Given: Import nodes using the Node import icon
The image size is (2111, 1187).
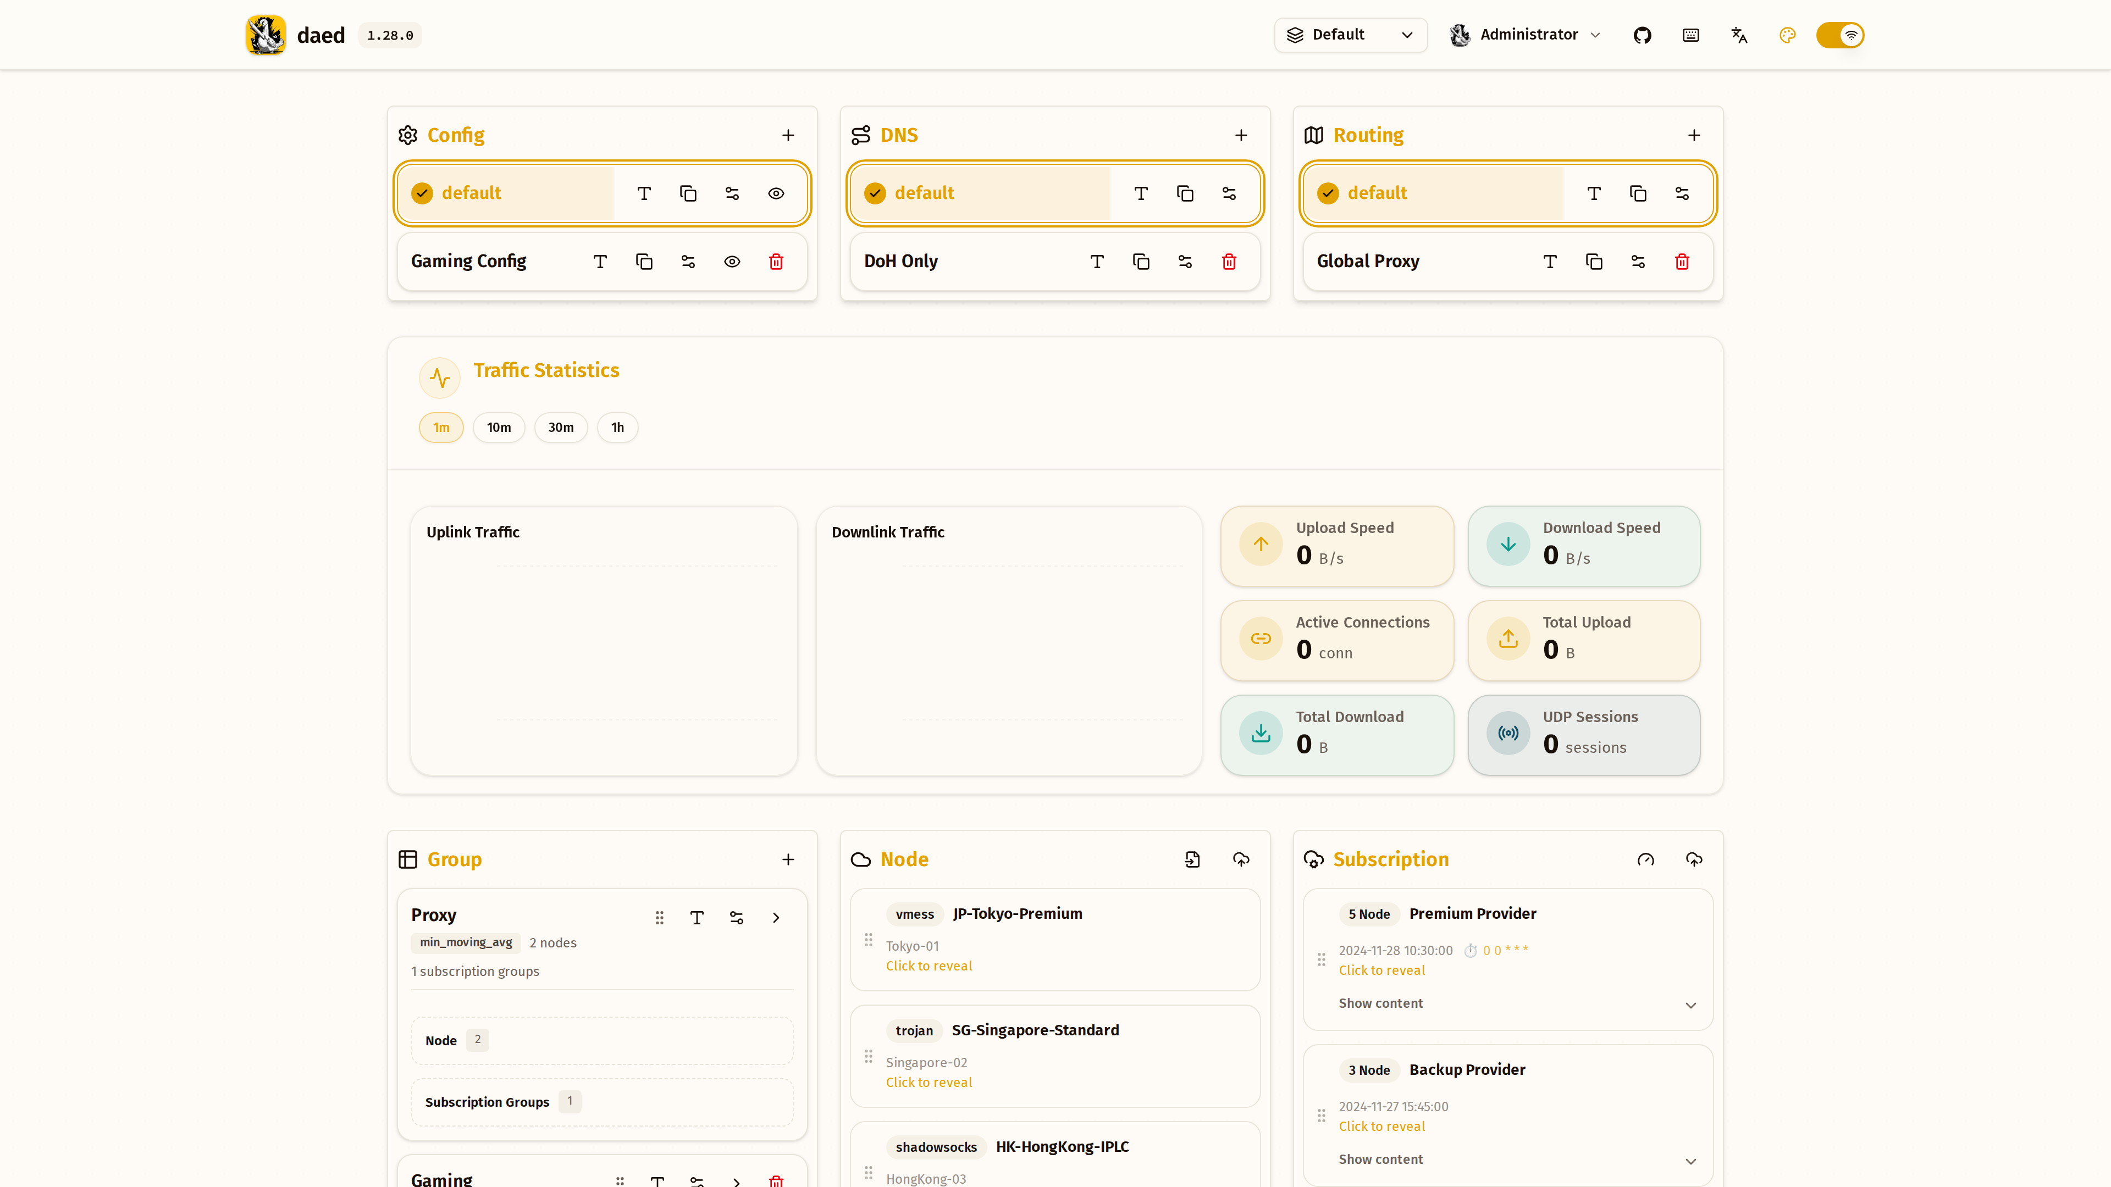Looking at the screenshot, I should click(1192, 859).
